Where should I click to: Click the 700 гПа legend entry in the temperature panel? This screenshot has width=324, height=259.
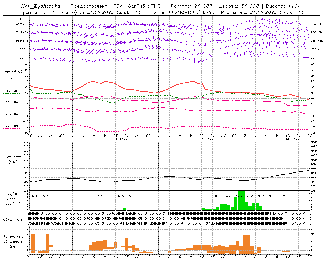12,114
